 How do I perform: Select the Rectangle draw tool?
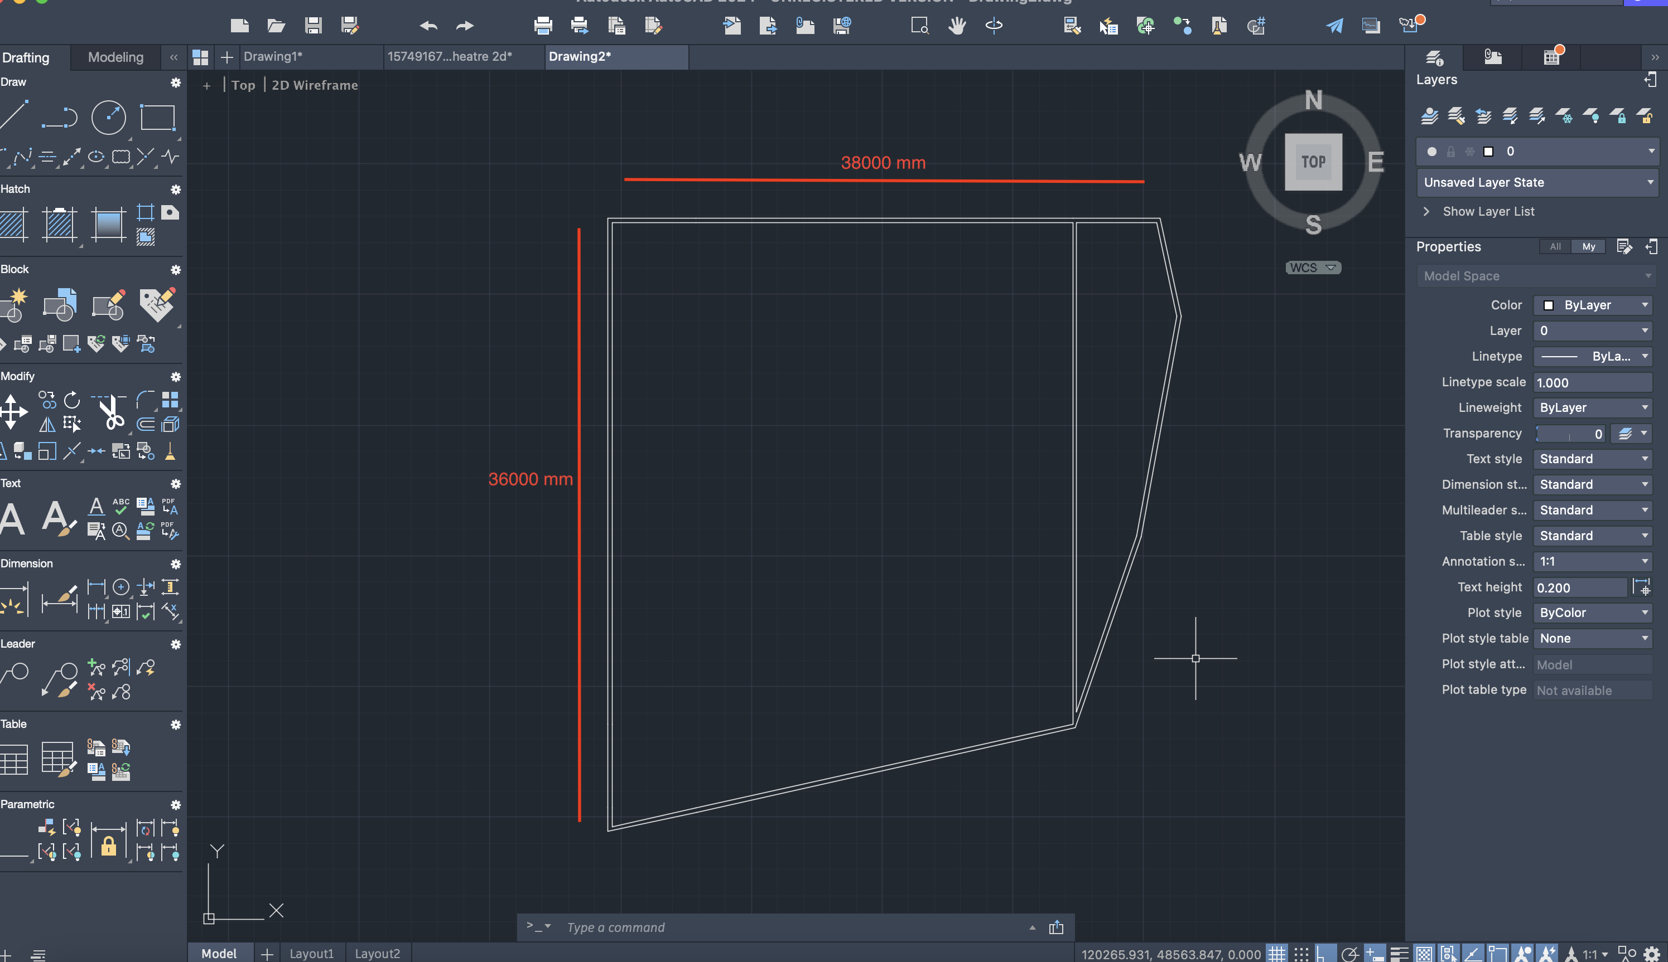pos(157,118)
